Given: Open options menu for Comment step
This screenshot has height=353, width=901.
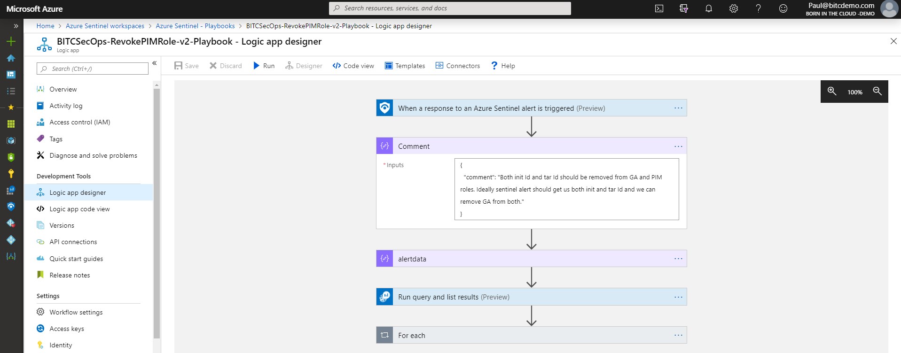Looking at the screenshot, I should [678, 146].
